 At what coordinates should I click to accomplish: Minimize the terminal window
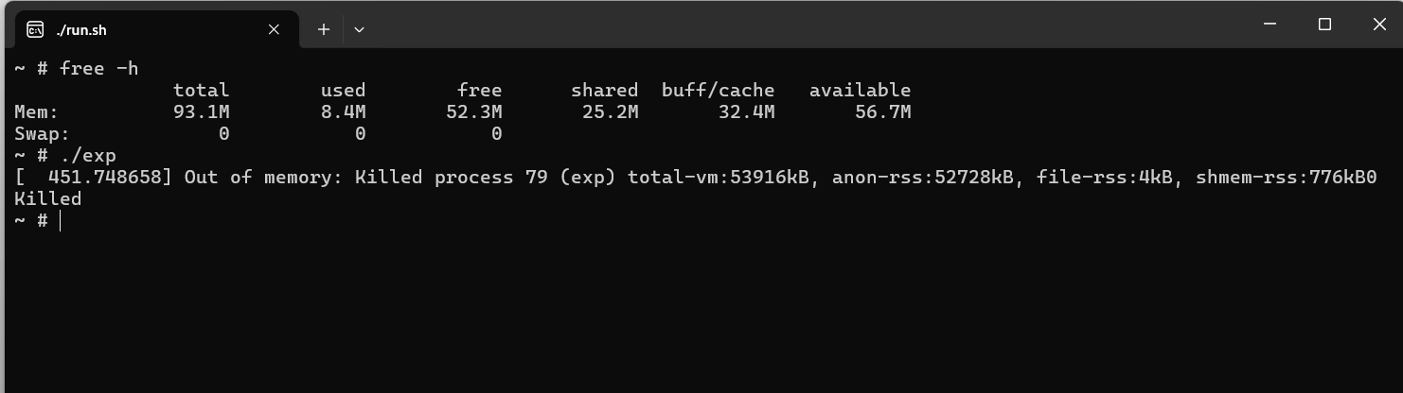1270,25
